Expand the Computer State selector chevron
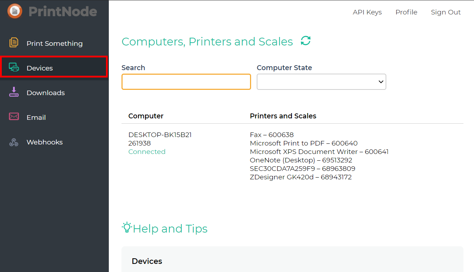 (x=380, y=81)
